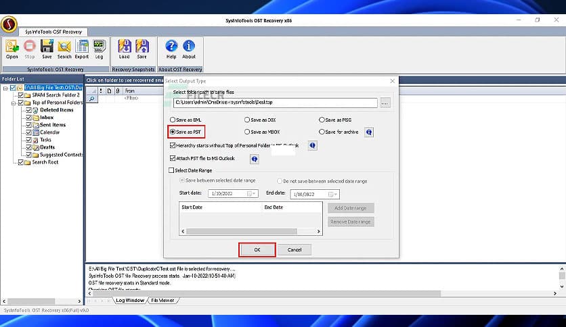
Task: Select the SysInfoTools OST Recovery ribbon tab
Action: pyautogui.click(x=53, y=32)
